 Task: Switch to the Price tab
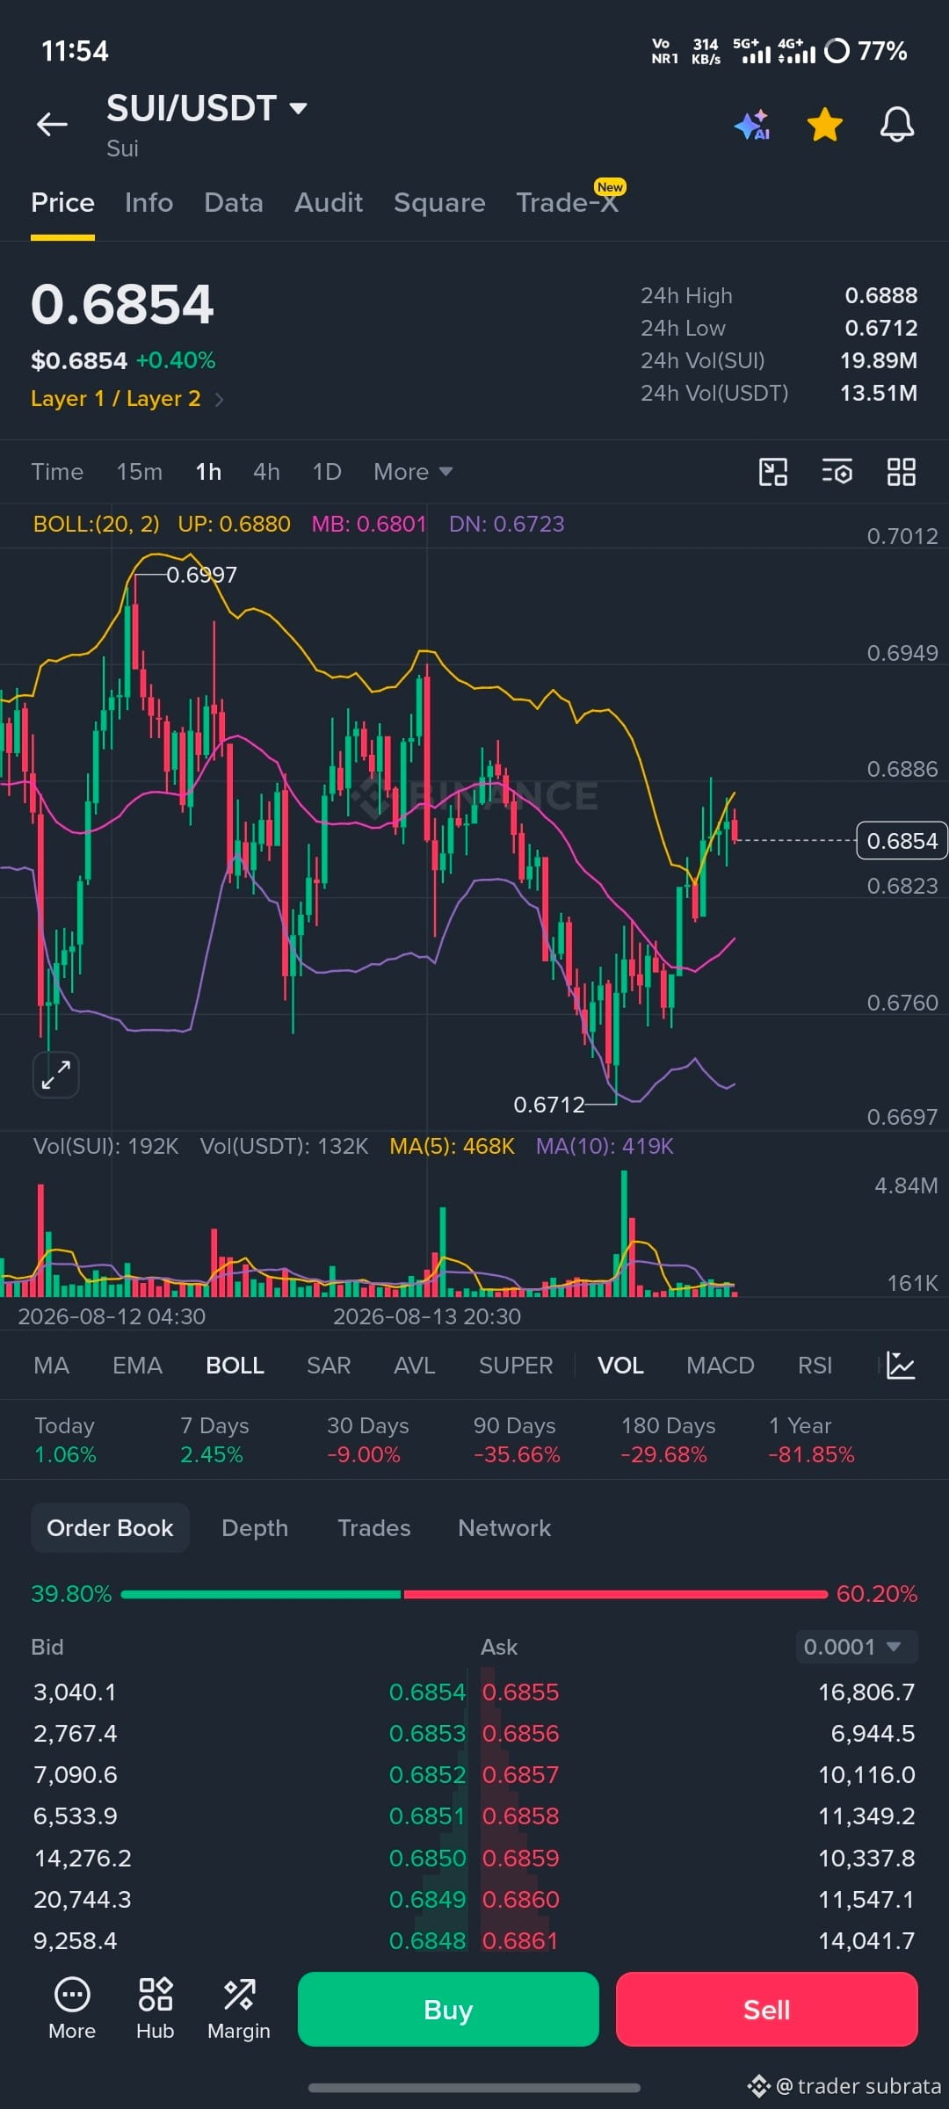click(62, 203)
